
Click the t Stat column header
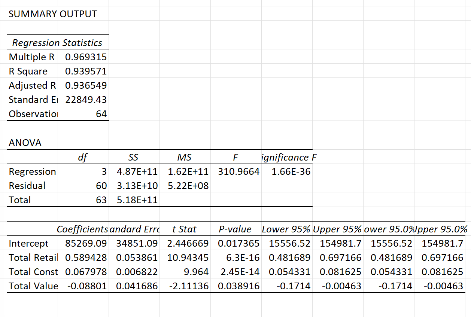pos(184,229)
